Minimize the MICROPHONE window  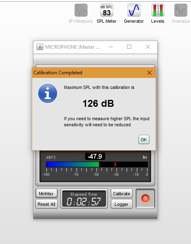pos(111,47)
